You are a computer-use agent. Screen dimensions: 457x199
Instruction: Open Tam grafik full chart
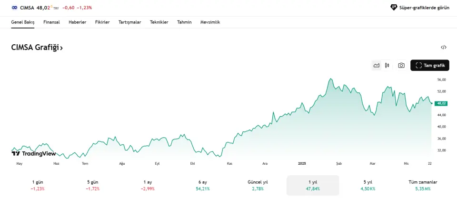(x=430, y=65)
